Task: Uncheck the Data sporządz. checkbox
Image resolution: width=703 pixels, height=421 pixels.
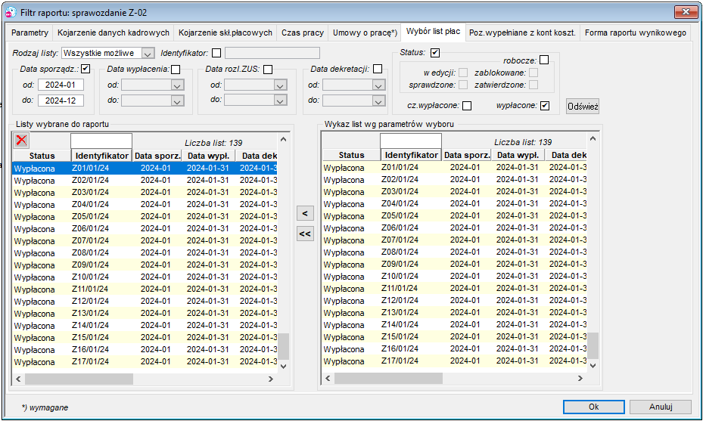Action: (86, 69)
